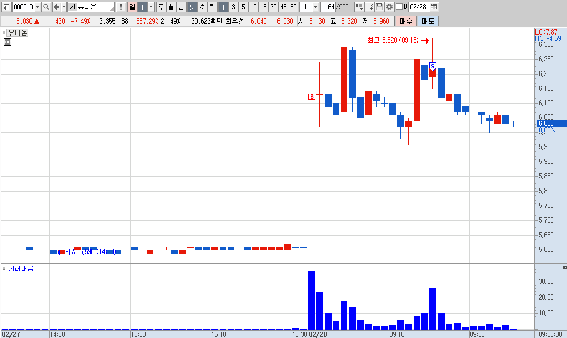567x338 pixels.
Task: Click the 매도 sell button
Action: coord(428,21)
